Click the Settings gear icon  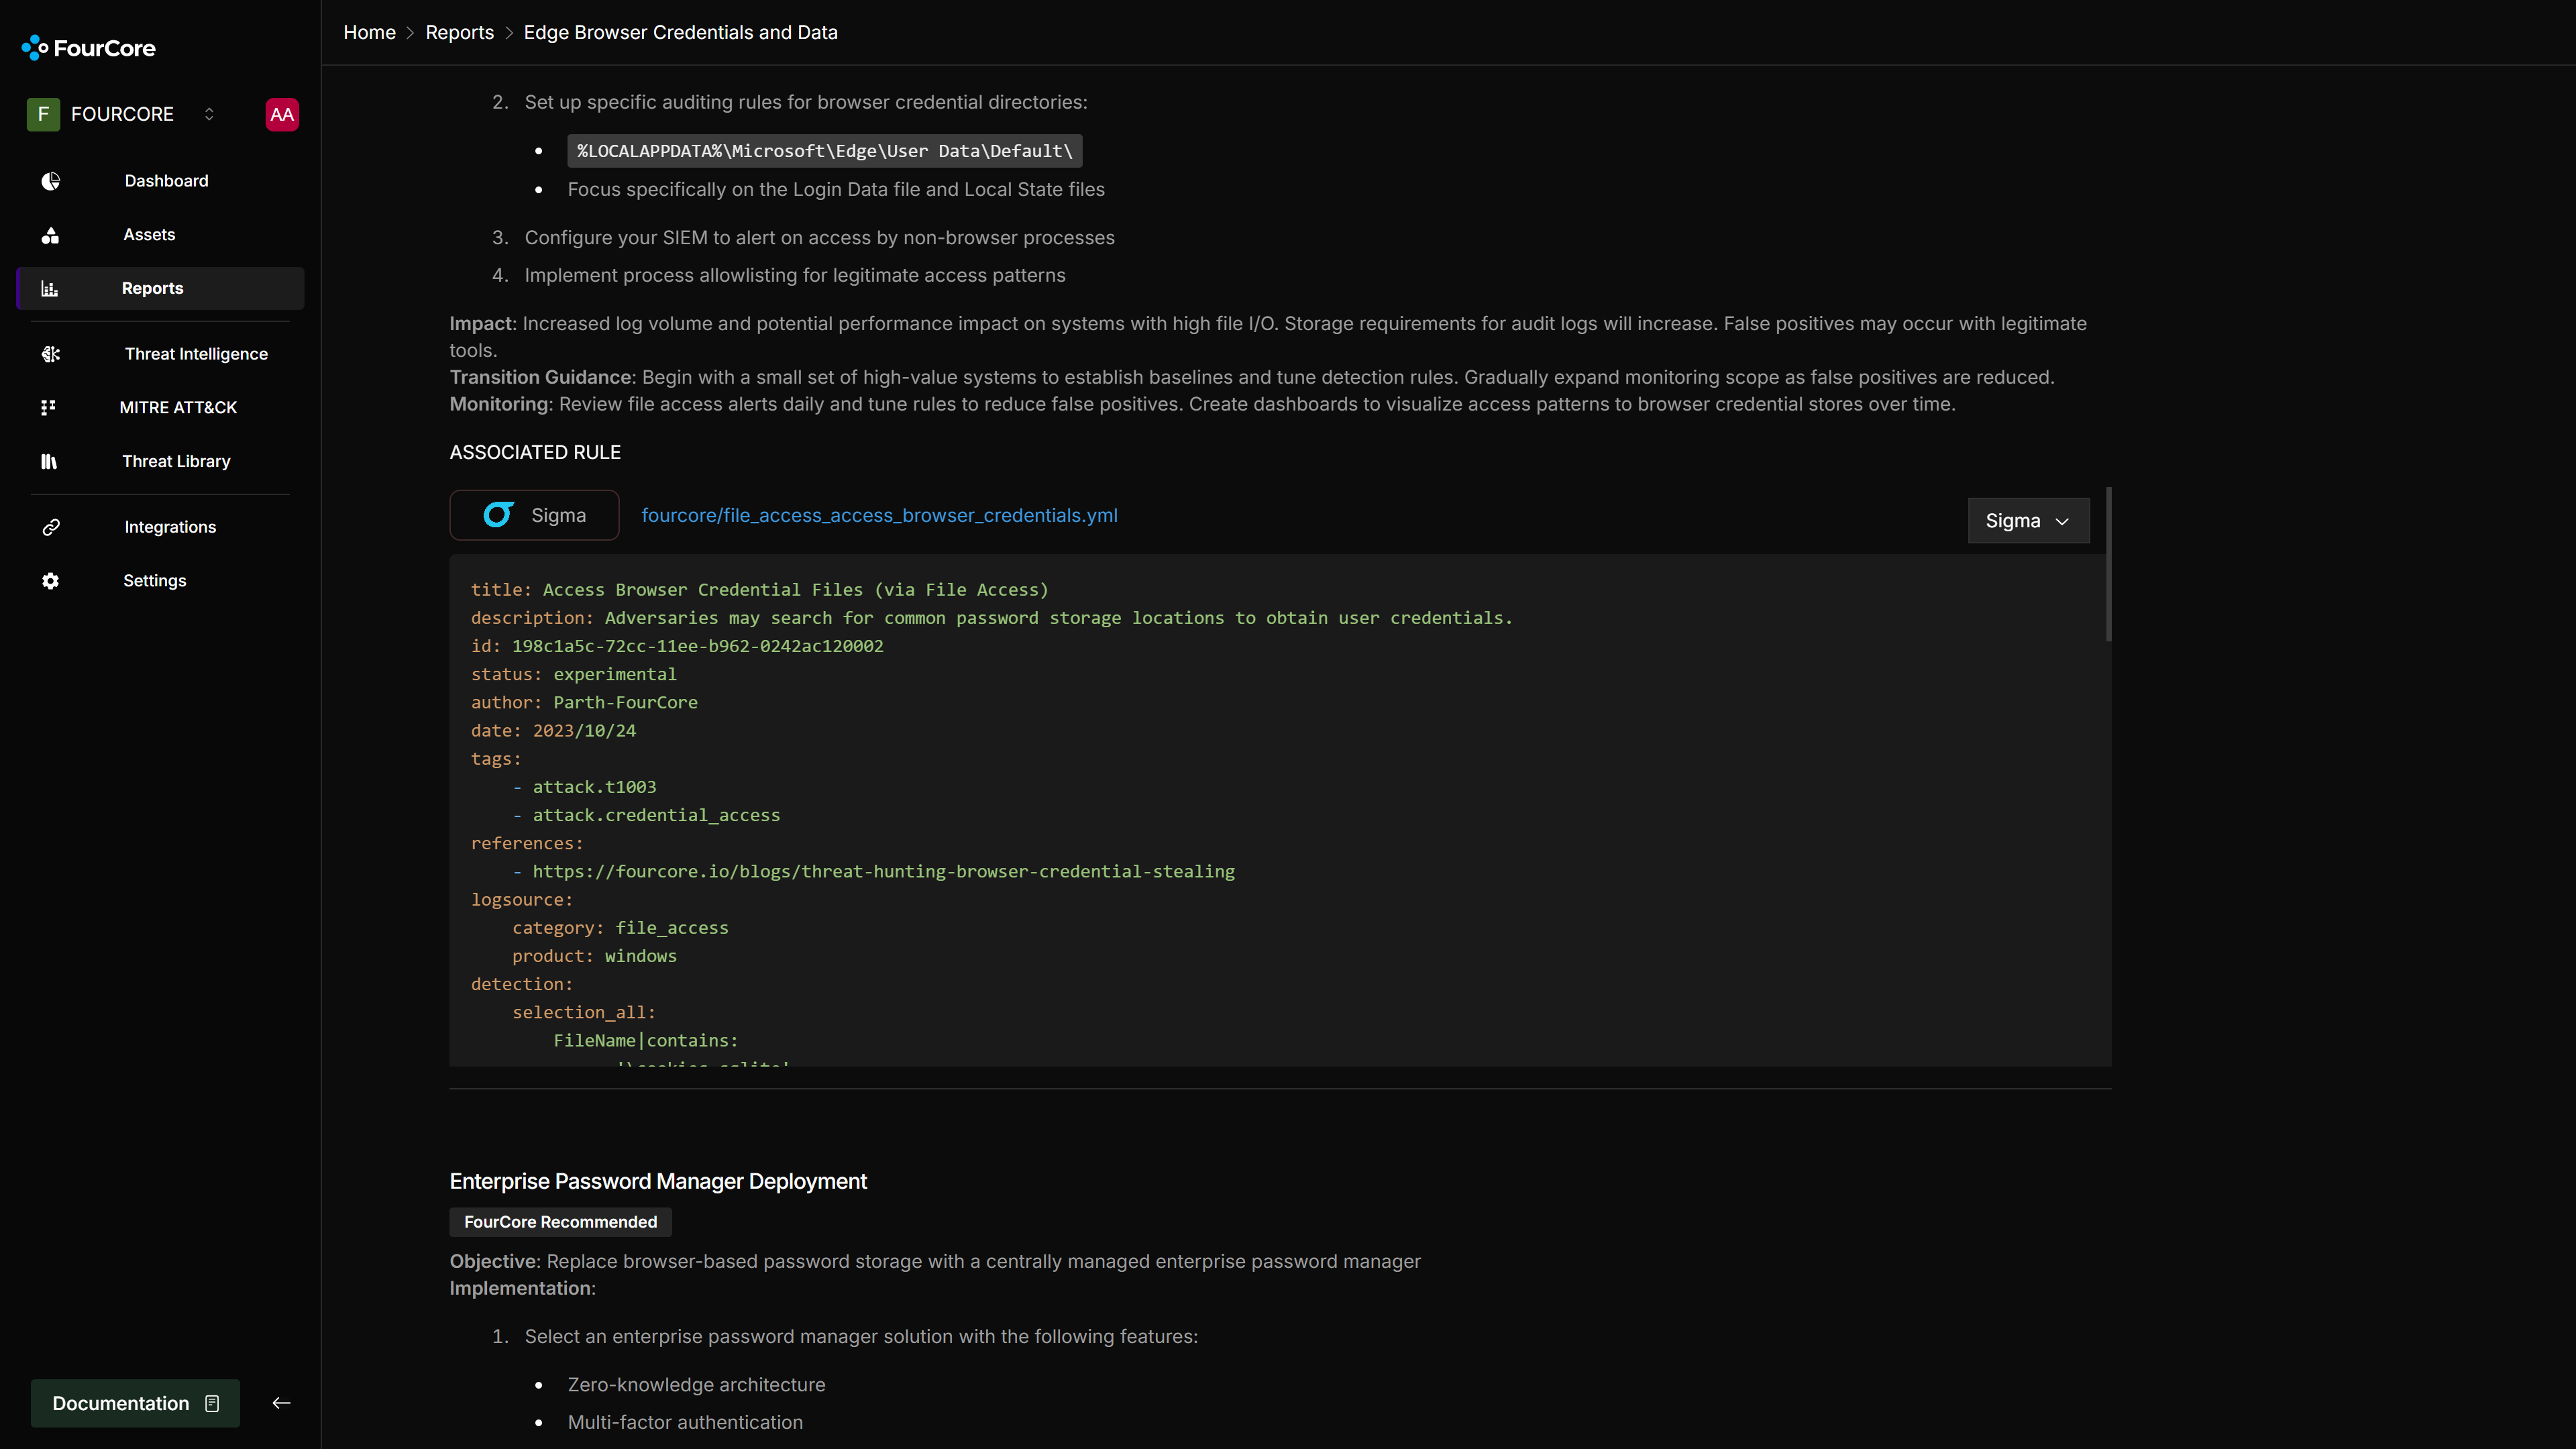[50, 581]
